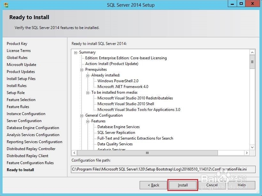Close the SQL Server 2014 Setup window
The width and height of the screenshot is (262, 196).
coord(252,4)
